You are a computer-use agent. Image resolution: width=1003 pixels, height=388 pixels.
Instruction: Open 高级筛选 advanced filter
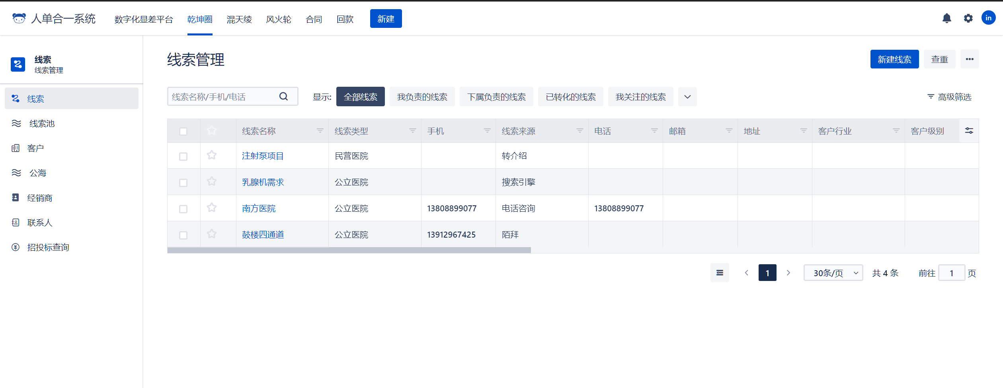[949, 97]
